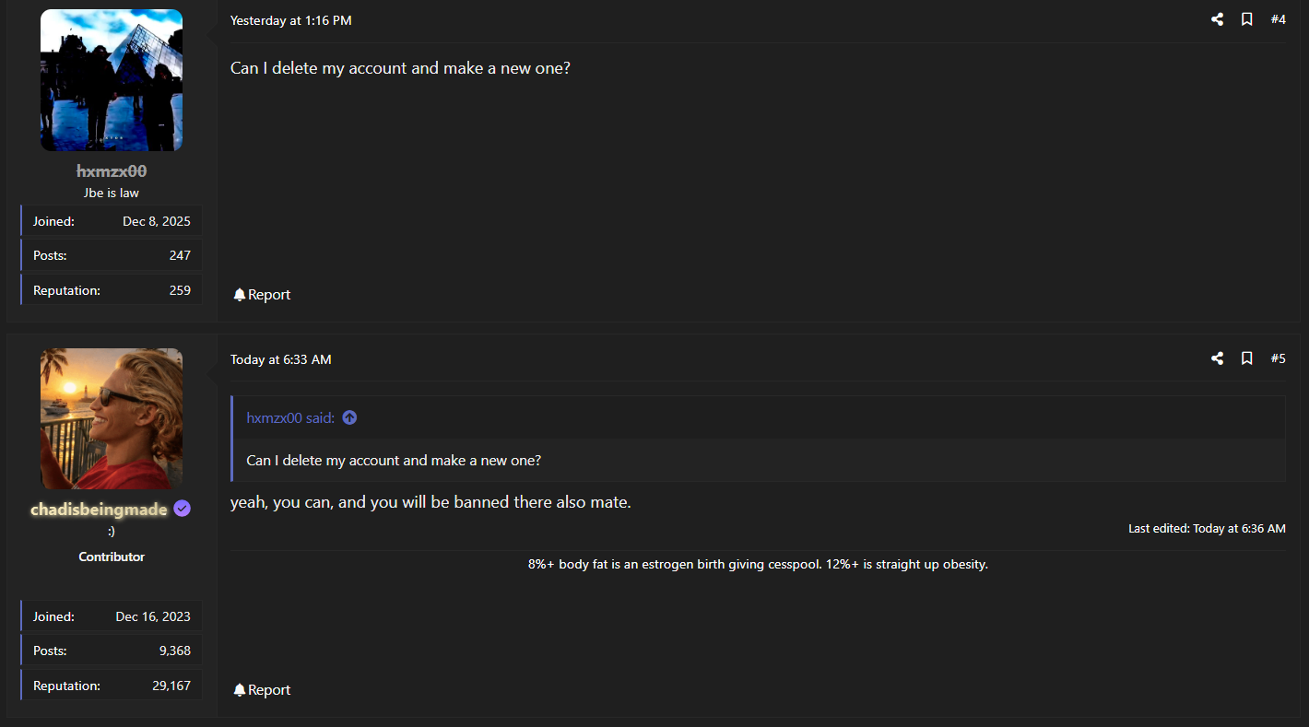The width and height of the screenshot is (1309, 727).
Task: Click the arrow icon beside 'hxmzx00 said:'
Action: tap(349, 417)
